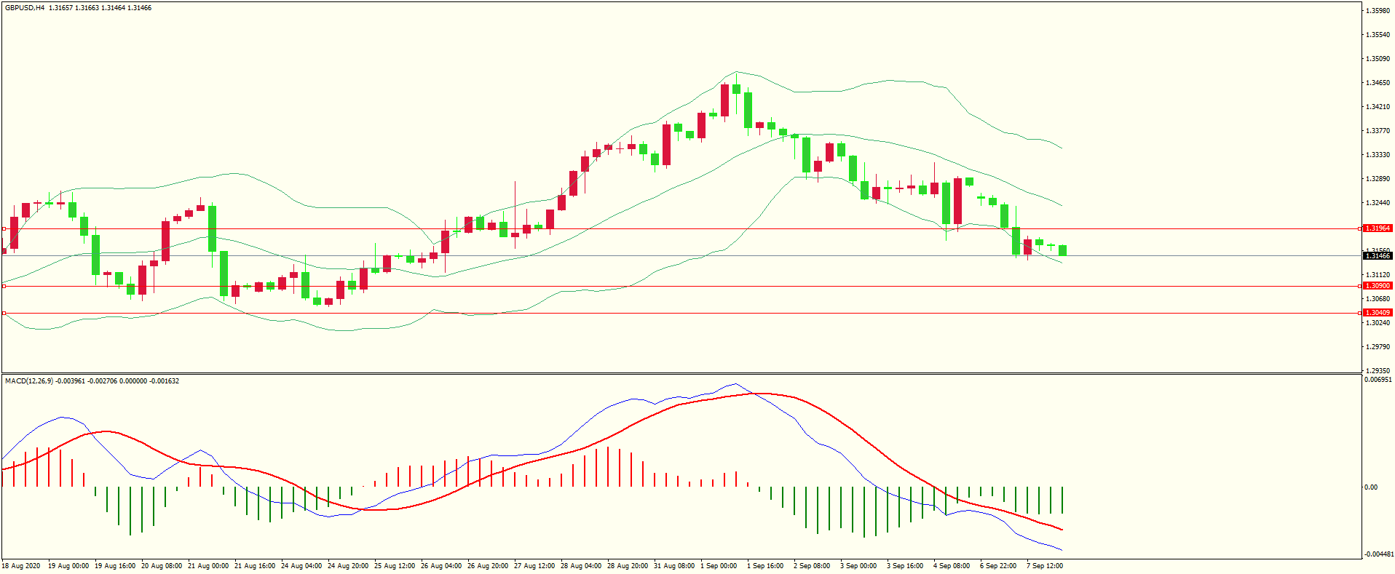Click the 1.33770 price scale value

tap(1378, 131)
